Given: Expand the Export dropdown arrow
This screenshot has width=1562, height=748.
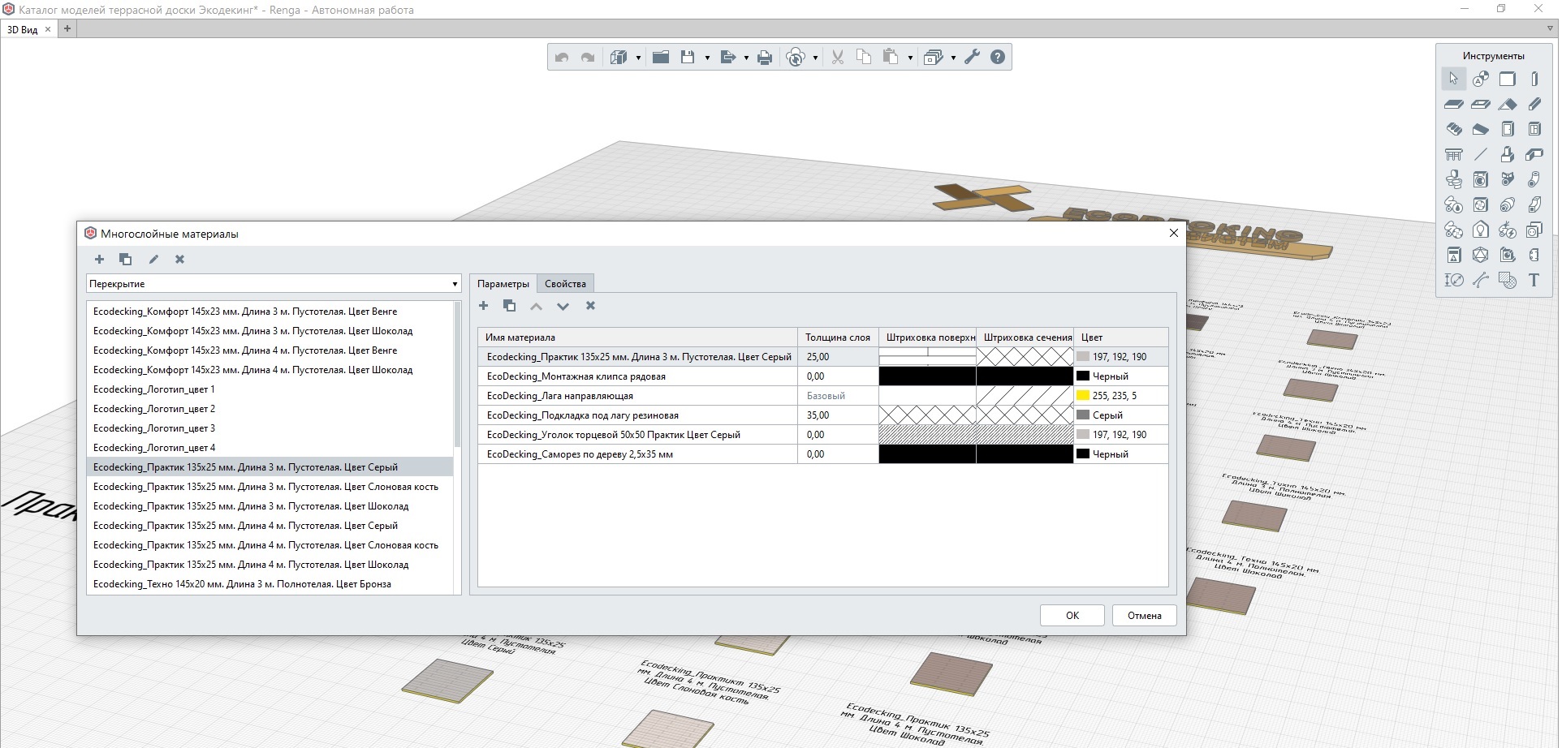Looking at the screenshot, I should pos(746,58).
